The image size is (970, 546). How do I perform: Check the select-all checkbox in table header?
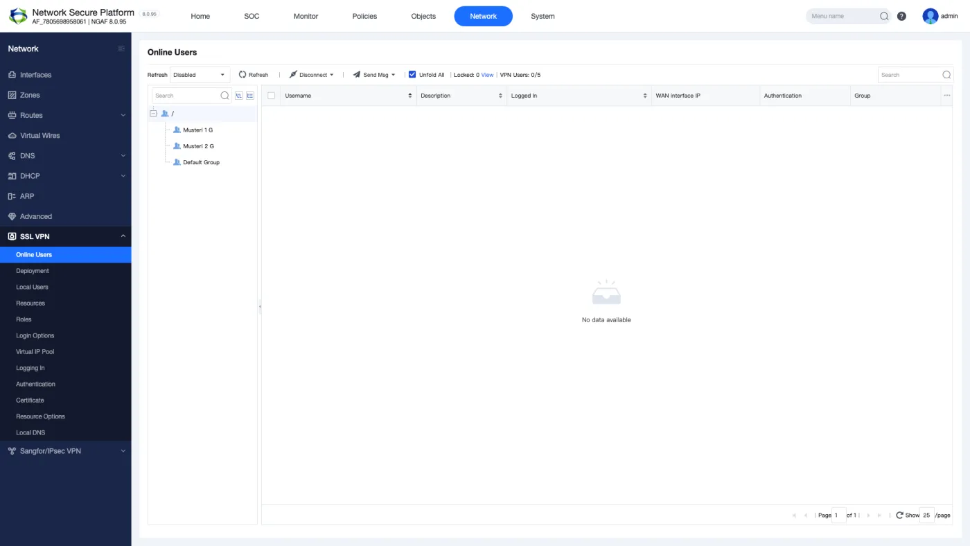[x=272, y=96]
